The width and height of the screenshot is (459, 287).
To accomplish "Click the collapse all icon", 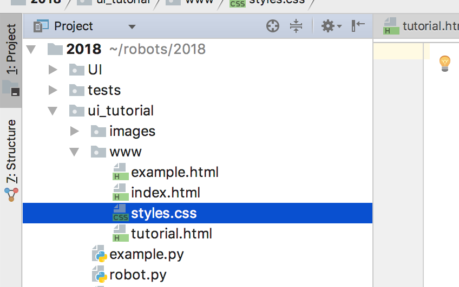I will (x=296, y=26).
